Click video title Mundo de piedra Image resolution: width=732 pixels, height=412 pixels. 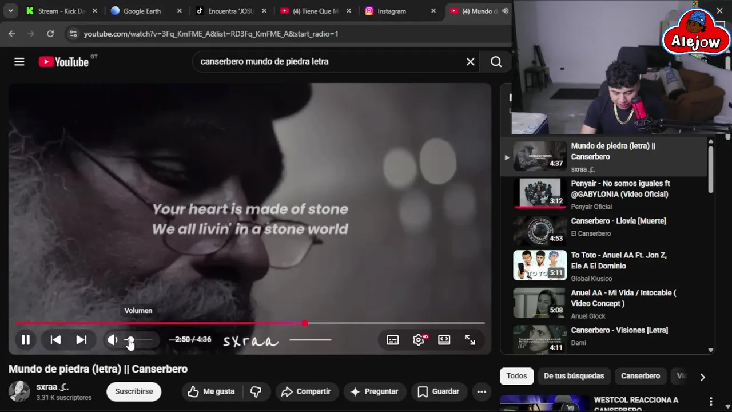click(x=98, y=369)
